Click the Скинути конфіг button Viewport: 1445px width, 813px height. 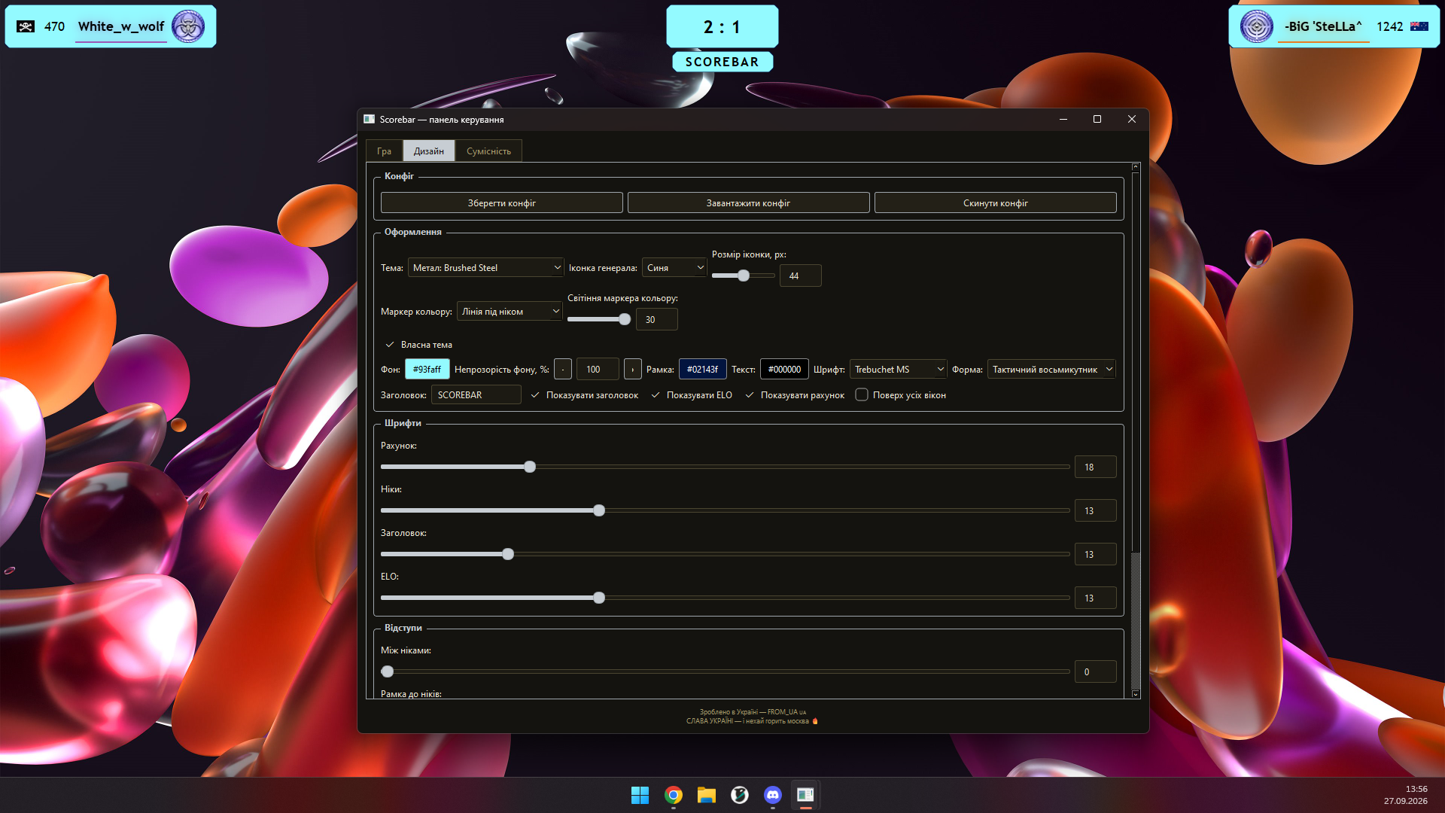pyautogui.click(x=996, y=203)
